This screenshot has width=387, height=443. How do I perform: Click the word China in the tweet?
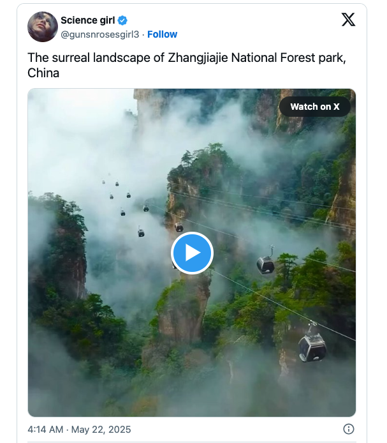(x=43, y=73)
